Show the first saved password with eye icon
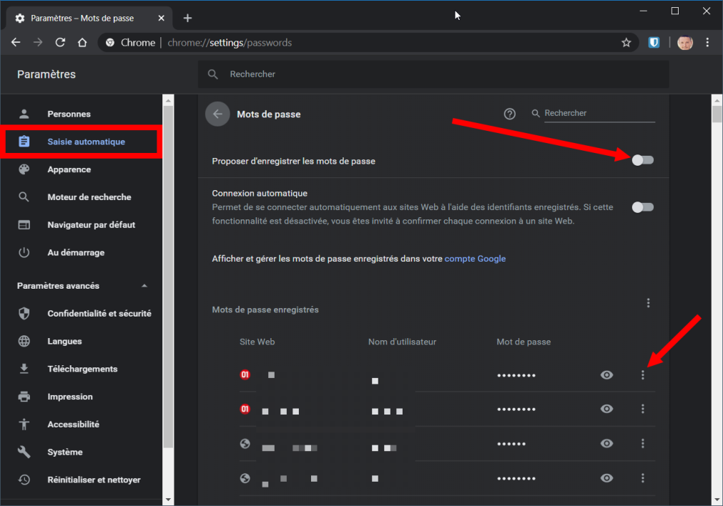 pyautogui.click(x=606, y=374)
